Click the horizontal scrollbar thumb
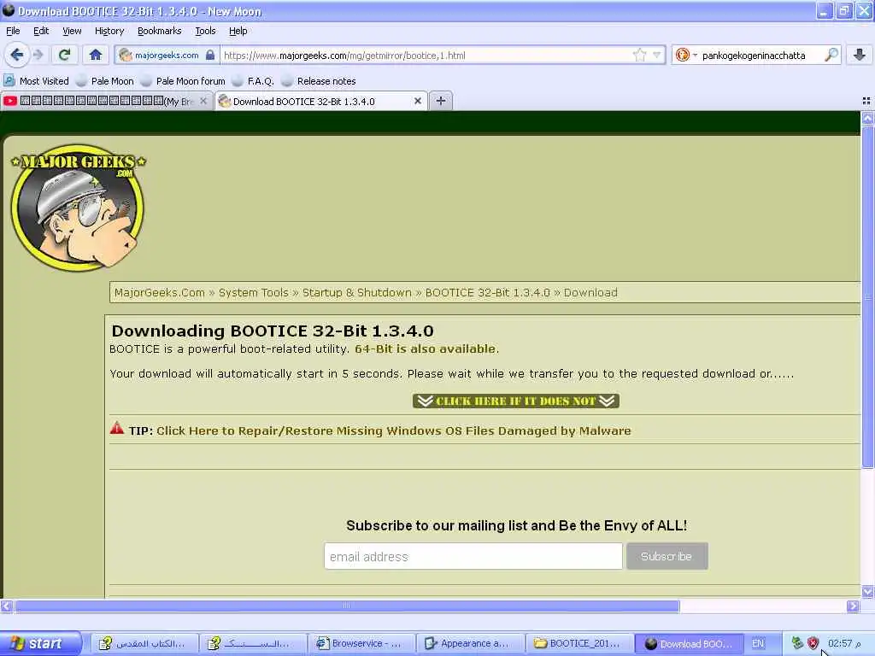The height and width of the screenshot is (656, 875). point(347,606)
